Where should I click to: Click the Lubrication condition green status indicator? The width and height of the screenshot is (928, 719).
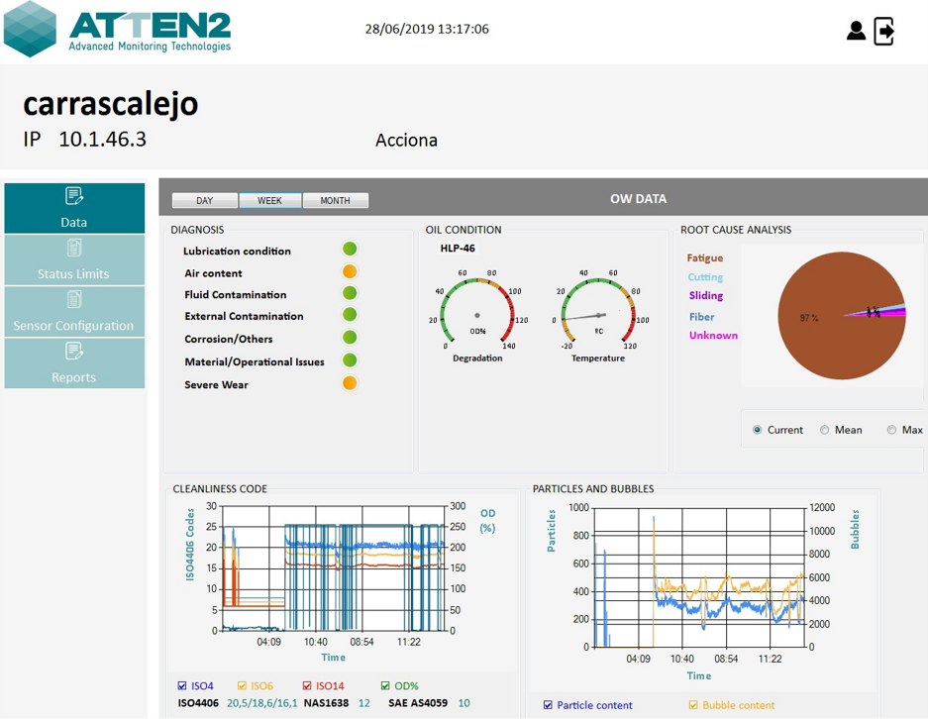point(350,250)
